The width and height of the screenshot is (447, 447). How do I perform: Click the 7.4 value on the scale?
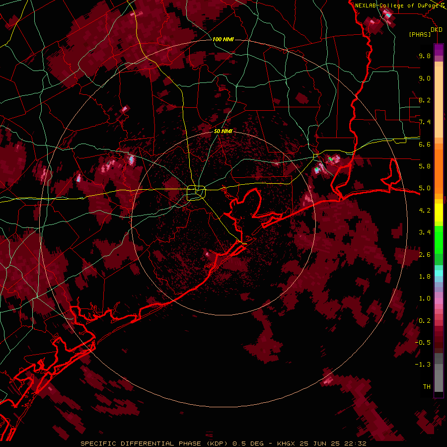(425, 122)
